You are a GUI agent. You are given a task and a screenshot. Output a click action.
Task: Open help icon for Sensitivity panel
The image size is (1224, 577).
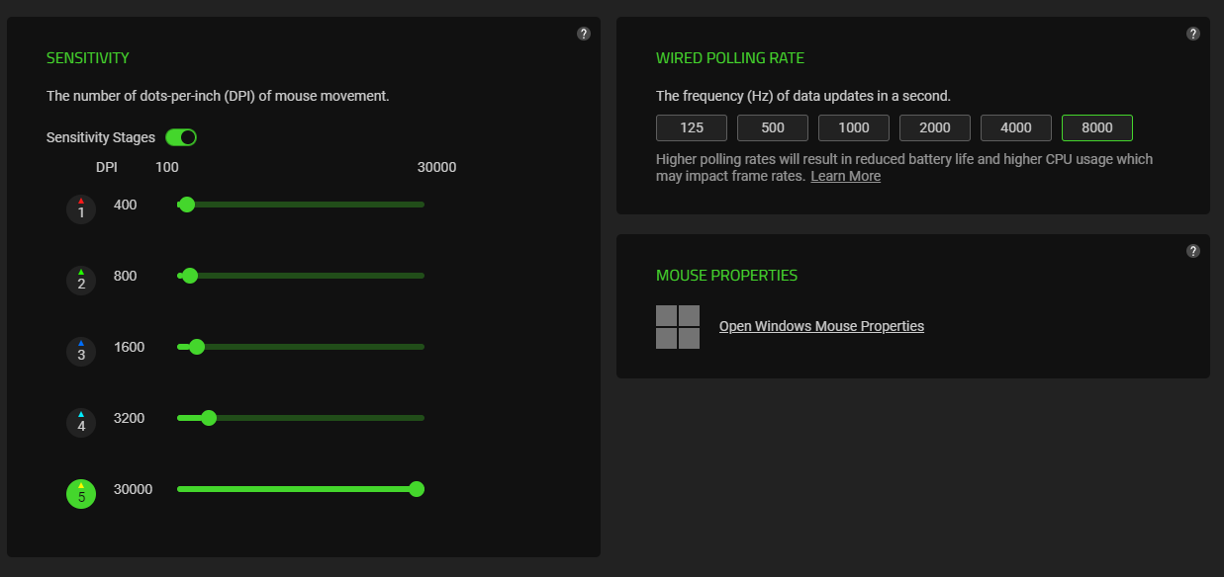584,34
